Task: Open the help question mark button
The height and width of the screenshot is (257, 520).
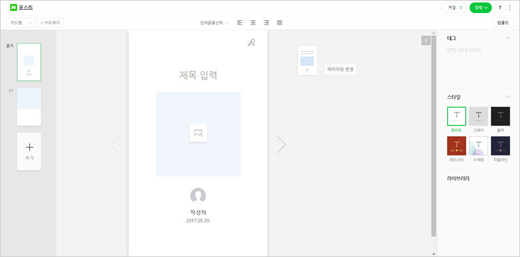Action: pos(500,7)
